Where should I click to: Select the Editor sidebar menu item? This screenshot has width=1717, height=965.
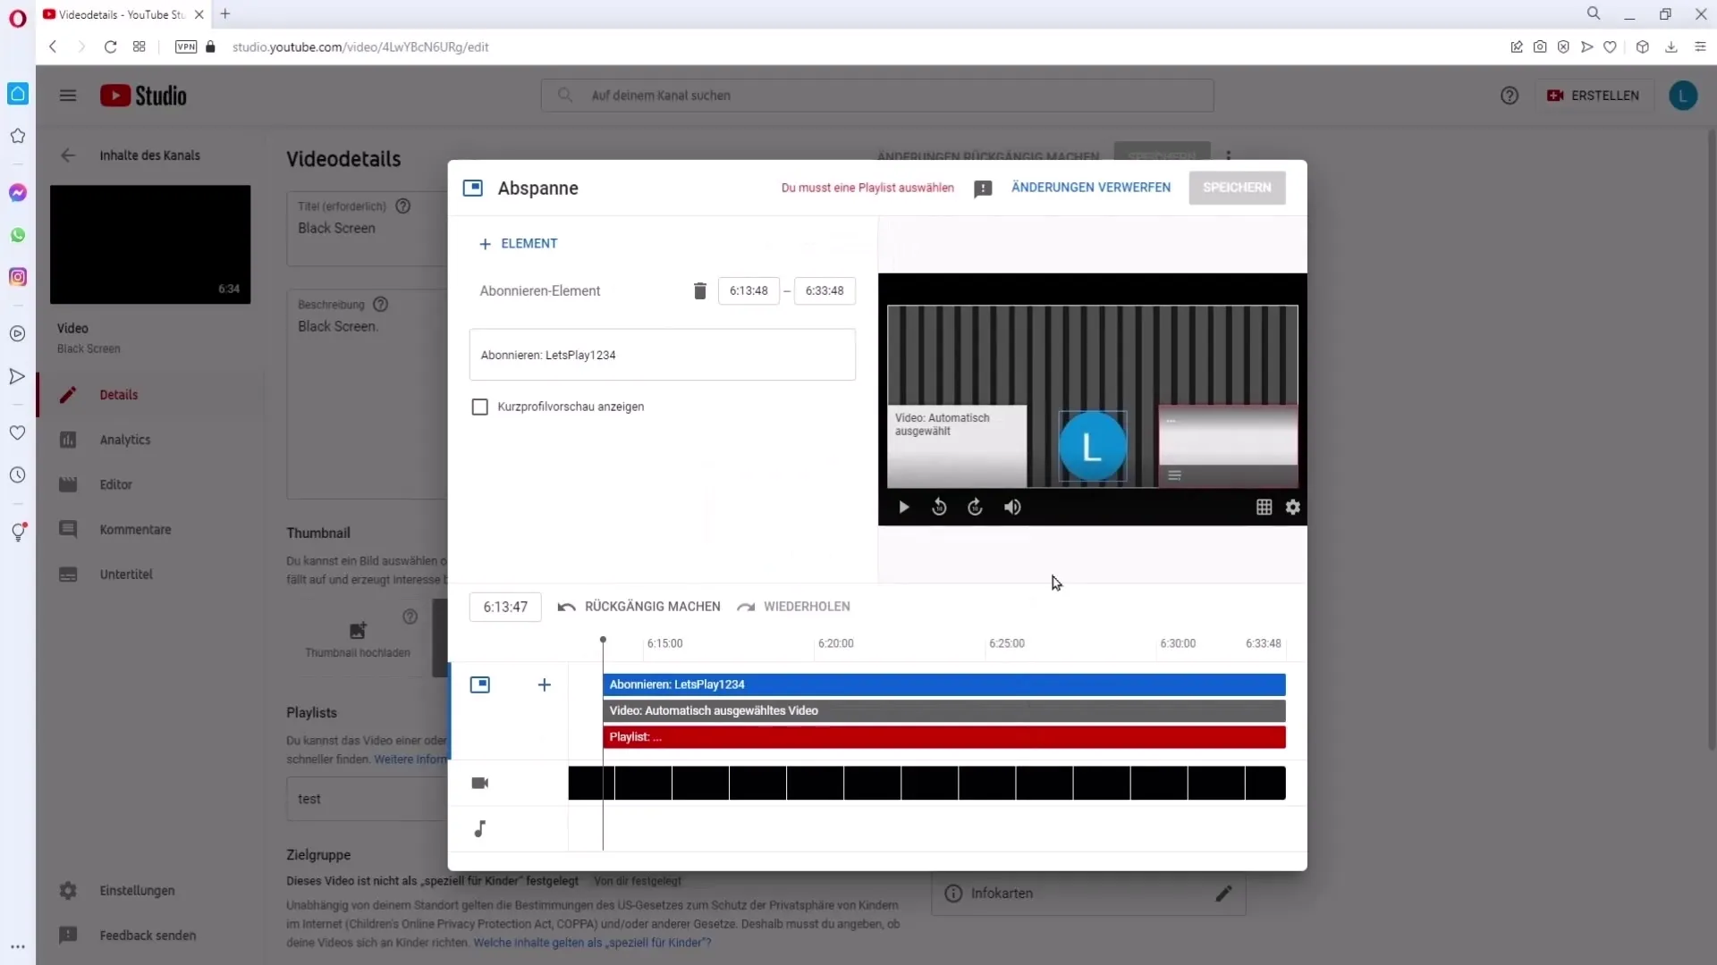117,484
